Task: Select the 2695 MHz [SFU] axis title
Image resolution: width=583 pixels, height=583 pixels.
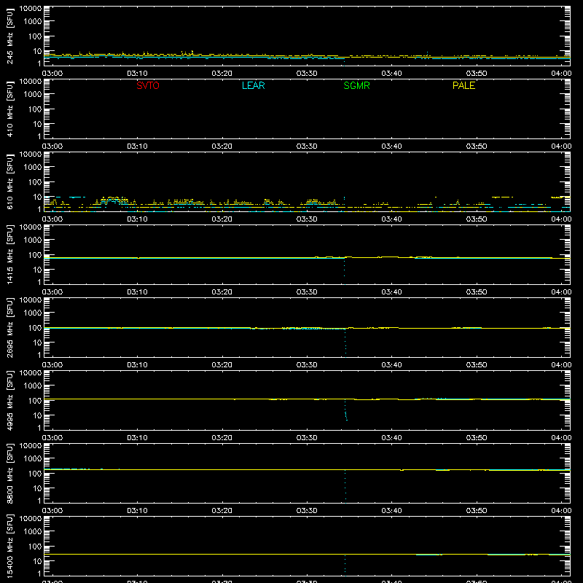Action: click(x=10, y=327)
